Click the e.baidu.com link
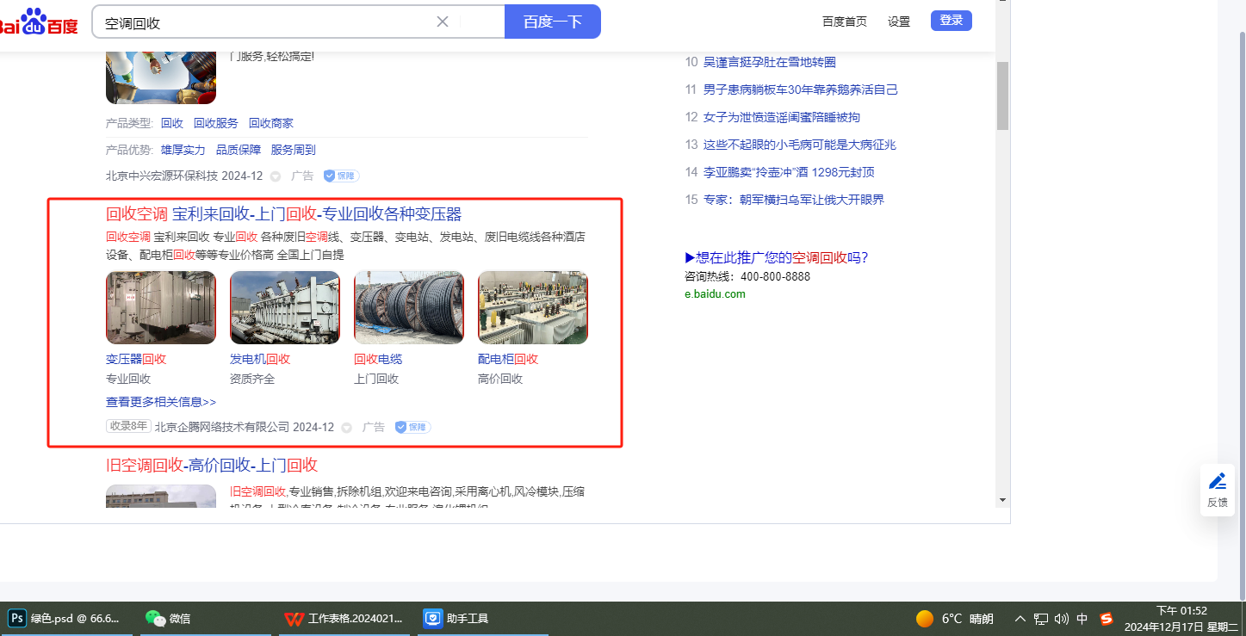Viewport: 1246px width, 636px height. [x=715, y=293]
